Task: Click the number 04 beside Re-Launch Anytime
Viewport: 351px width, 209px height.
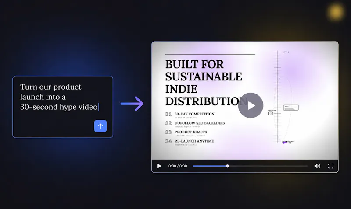Action: coord(168,141)
